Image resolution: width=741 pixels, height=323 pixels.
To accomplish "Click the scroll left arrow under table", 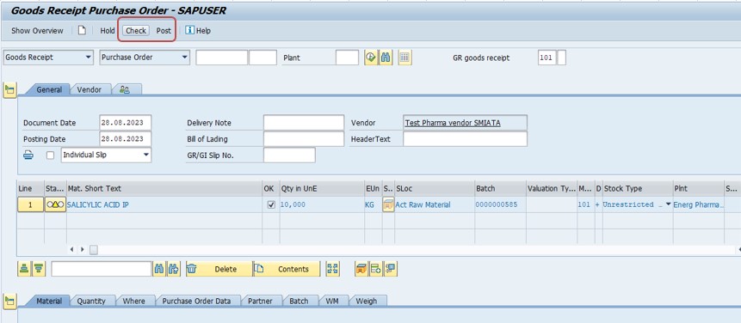I will [x=72, y=249].
